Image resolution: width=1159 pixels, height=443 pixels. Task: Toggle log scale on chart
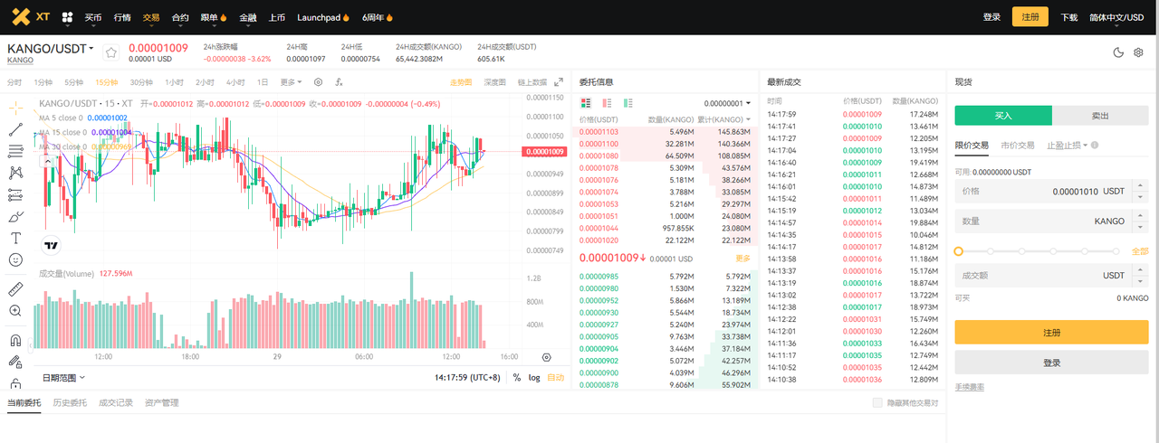(534, 377)
